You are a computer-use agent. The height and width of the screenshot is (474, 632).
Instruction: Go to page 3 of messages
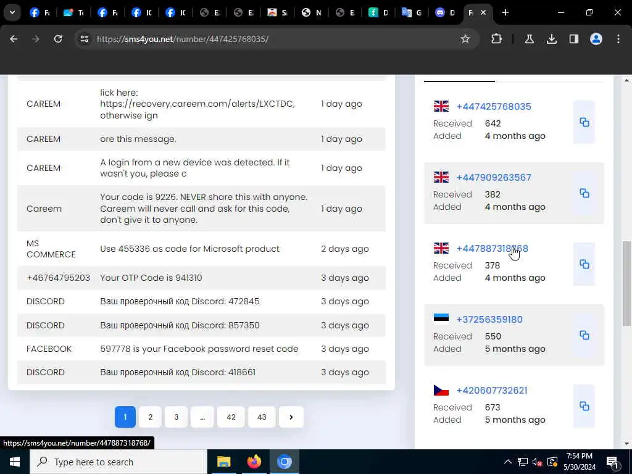point(176,417)
